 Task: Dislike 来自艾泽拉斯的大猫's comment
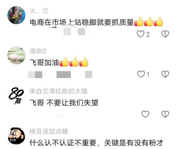coord(165,114)
